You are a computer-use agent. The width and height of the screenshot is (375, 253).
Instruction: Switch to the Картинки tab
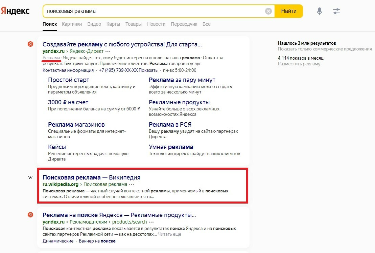pyautogui.click(x=72, y=24)
